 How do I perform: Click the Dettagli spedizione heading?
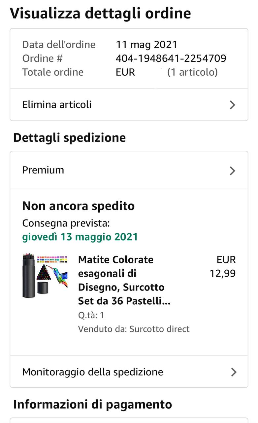point(70,138)
